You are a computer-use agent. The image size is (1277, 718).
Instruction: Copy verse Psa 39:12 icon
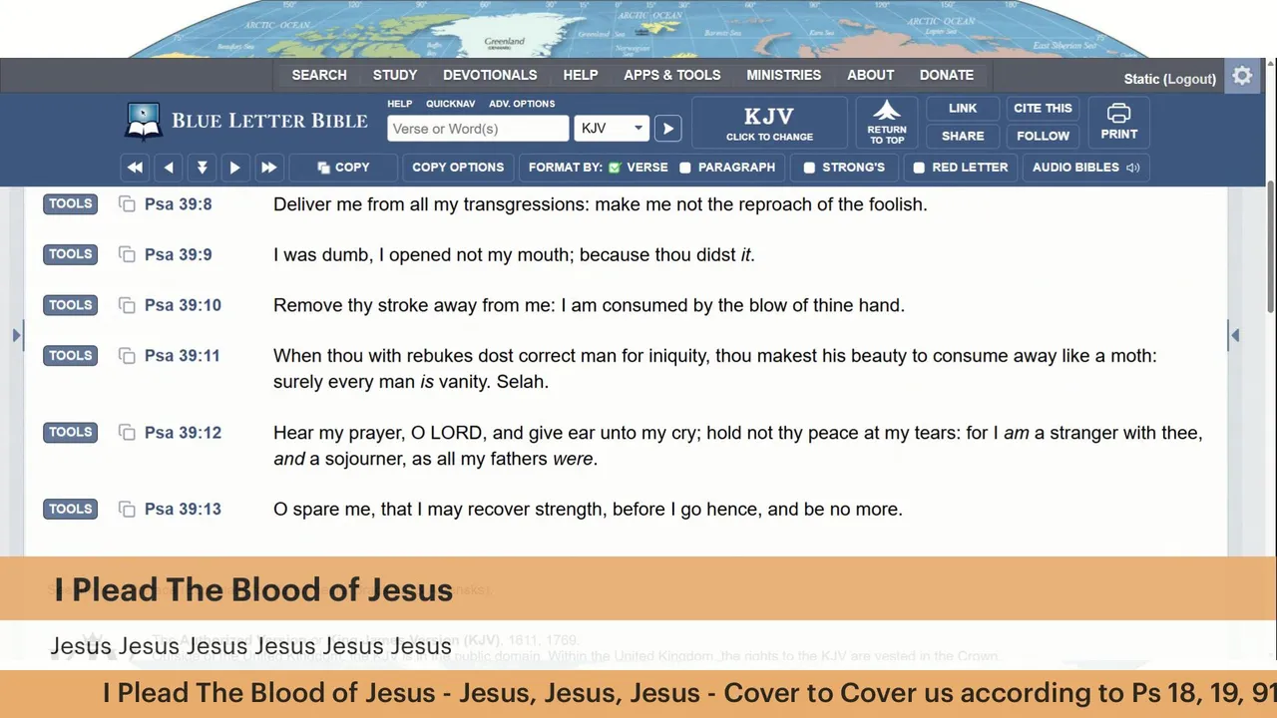[127, 433]
